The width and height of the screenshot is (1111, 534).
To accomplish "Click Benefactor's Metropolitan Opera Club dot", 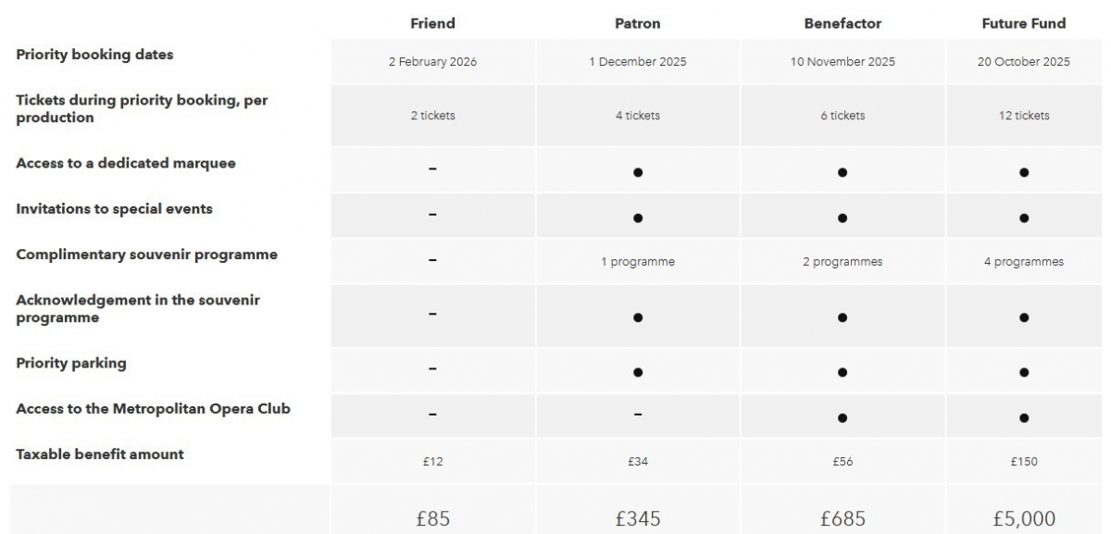I will (x=843, y=417).
